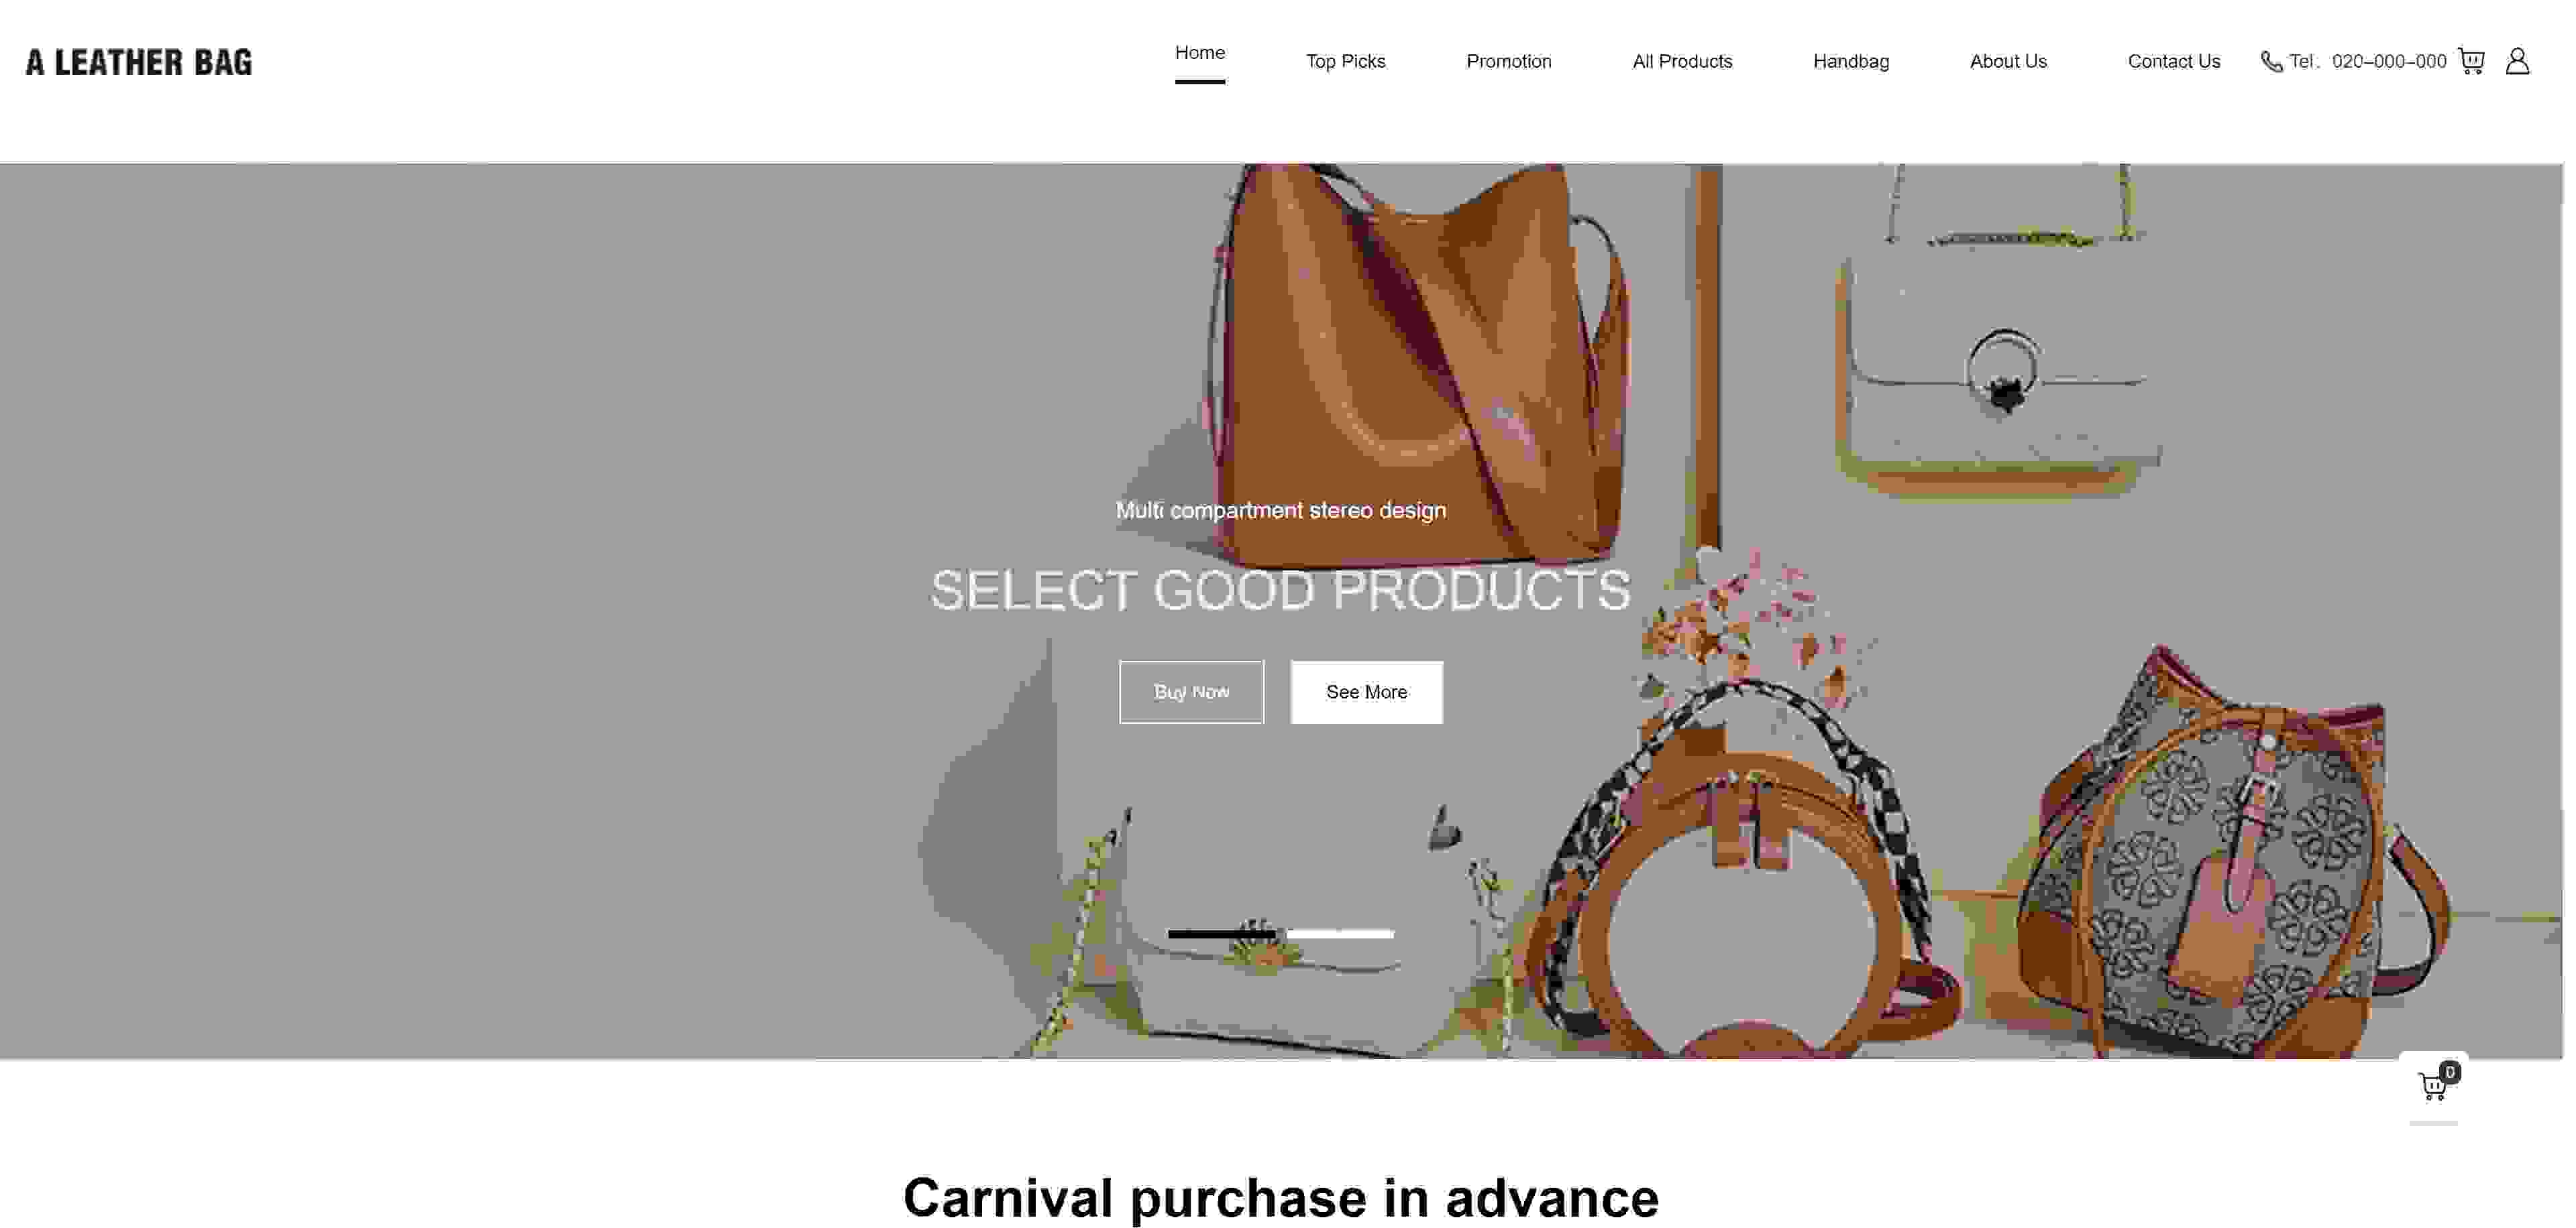The width and height of the screenshot is (2576, 1228).
Task: Open the Contact Us page
Action: pyautogui.click(x=2174, y=62)
